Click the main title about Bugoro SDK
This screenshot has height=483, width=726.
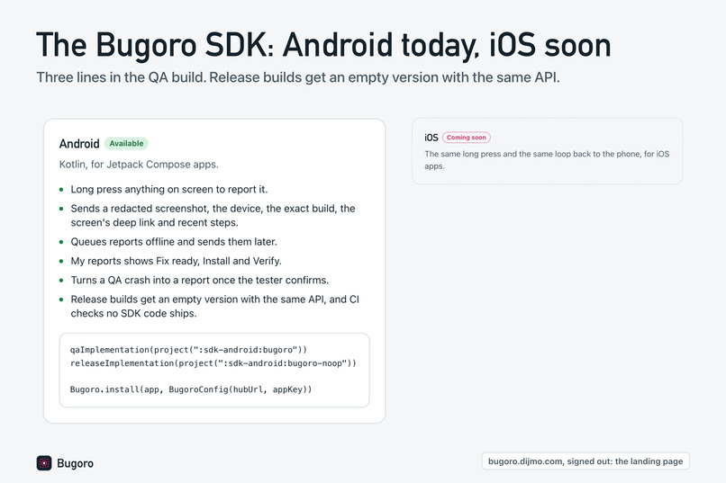point(323,45)
